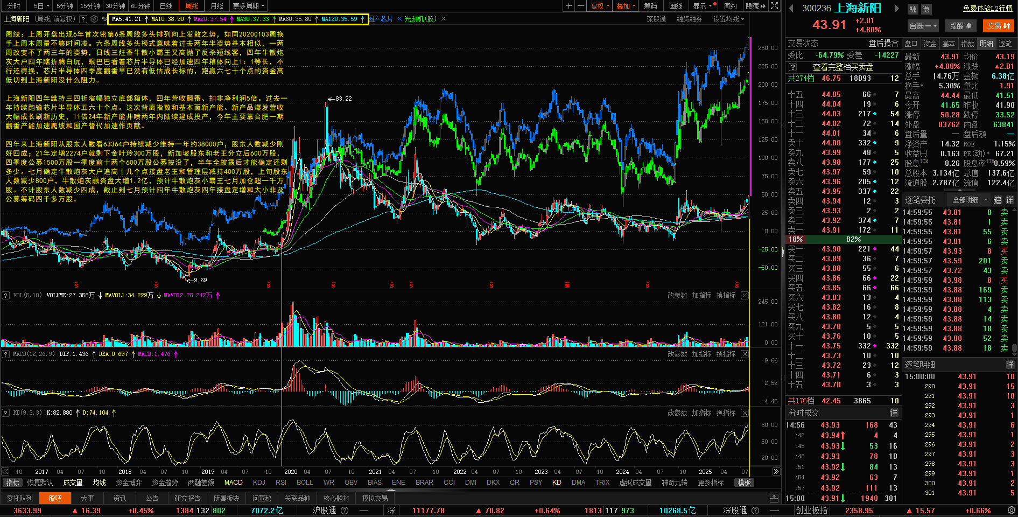Click the 18% / 82% buy-sell ratio bar
The width and height of the screenshot is (1018, 517).
tap(844, 239)
